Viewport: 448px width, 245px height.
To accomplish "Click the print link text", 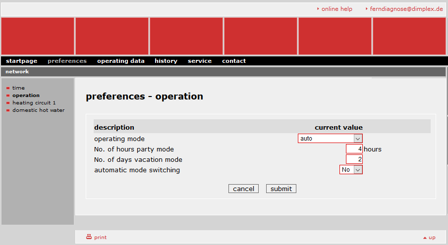I will (x=100, y=237).
